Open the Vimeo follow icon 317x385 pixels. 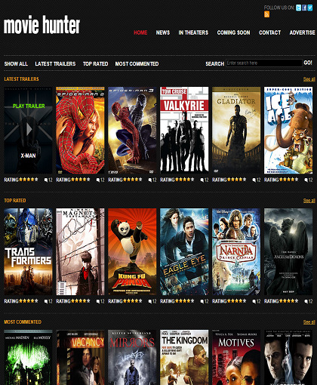[x=310, y=8]
